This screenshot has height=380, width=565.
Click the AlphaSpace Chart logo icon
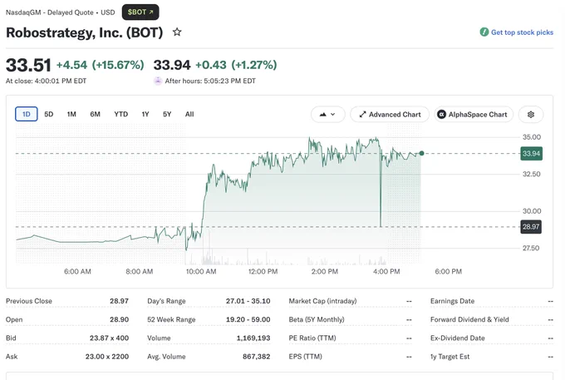(441, 114)
